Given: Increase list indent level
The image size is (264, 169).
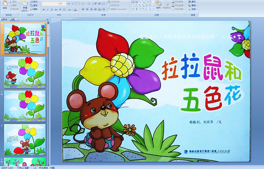Looking at the screenshot, I should [99, 3].
